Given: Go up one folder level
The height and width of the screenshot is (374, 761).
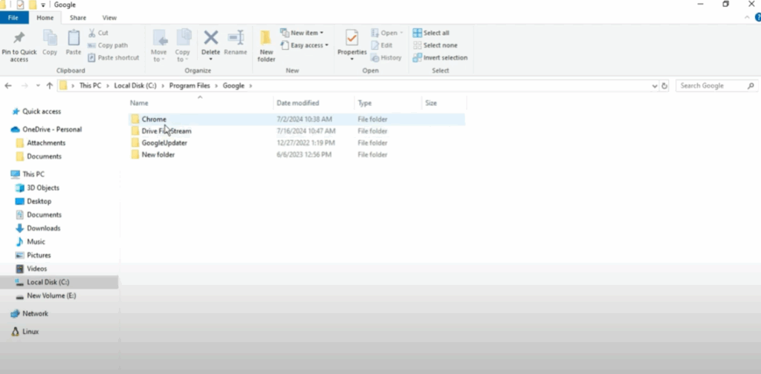Looking at the screenshot, I should click(x=50, y=86).
